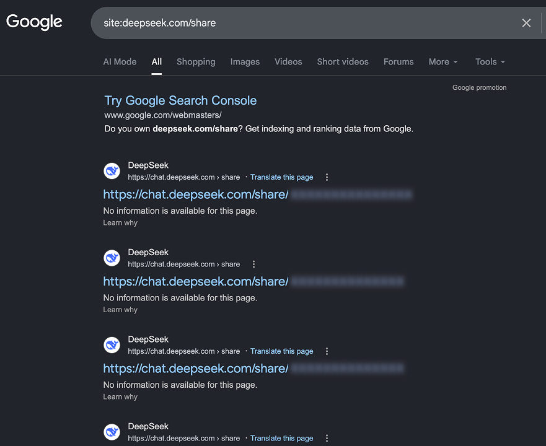Viewport: 546px width, 446px height.
Task: Switch to AI Mode tab
Action: click(x=120, y=62)
